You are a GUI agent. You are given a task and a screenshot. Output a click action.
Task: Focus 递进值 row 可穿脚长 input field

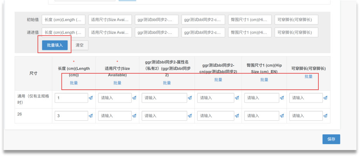[x=296, y=32]
